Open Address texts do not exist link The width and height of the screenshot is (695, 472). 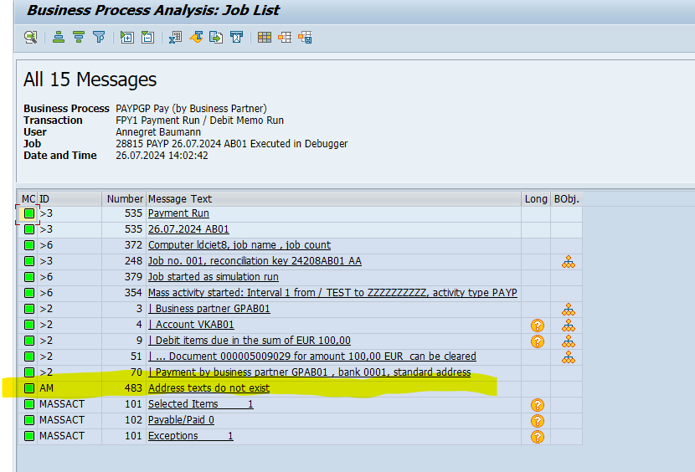(208, 388)
